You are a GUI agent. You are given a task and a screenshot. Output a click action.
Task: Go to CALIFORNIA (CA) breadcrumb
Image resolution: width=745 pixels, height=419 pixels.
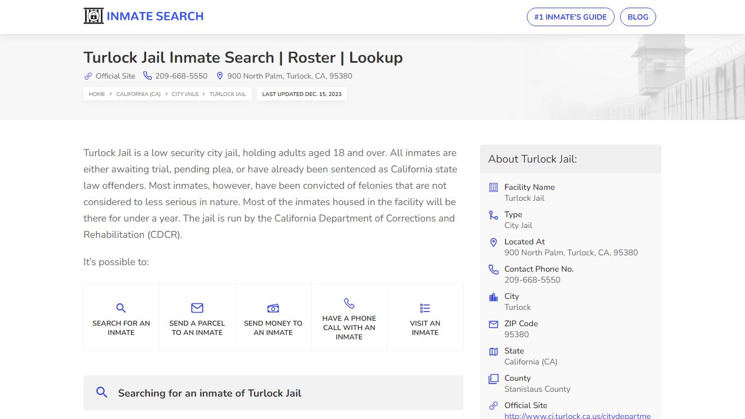tap(139, 94)
